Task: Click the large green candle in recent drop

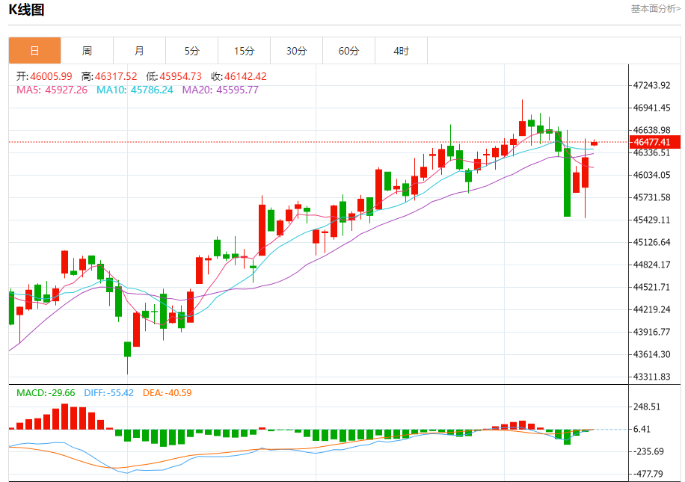Action: (x=568, y=182)
